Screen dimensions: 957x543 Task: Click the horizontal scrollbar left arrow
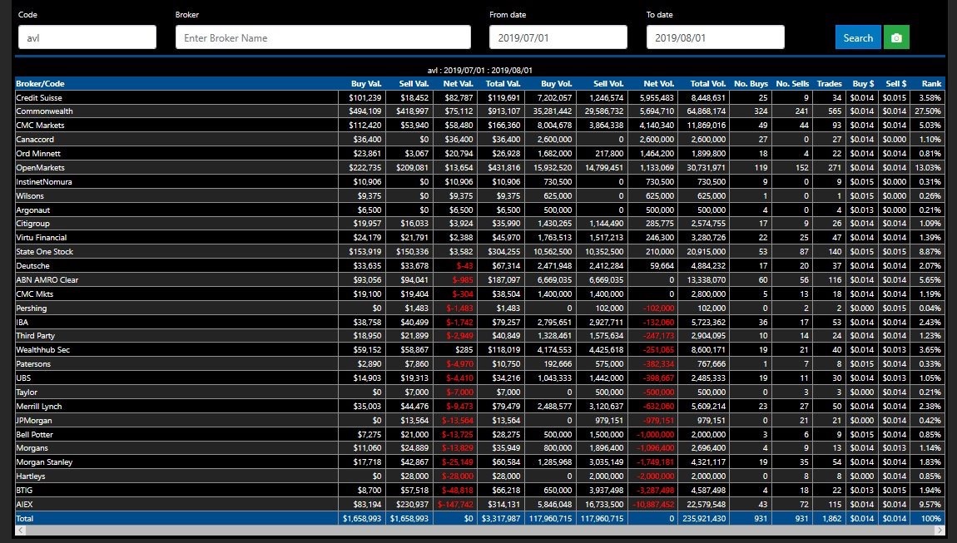[x=21, y=531]
